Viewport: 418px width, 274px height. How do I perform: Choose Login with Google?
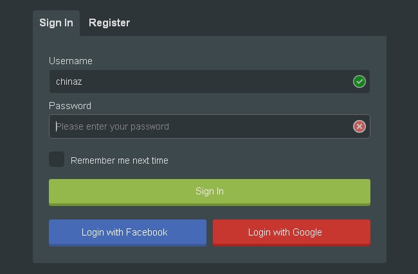coord(291,232)
